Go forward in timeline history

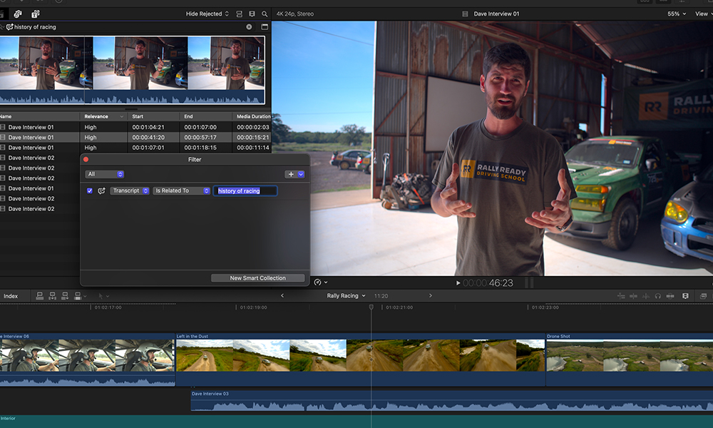[x=431, y=295]
